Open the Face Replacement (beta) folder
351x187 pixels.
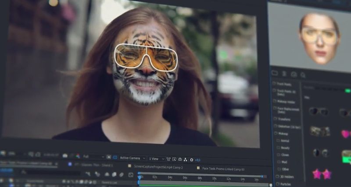click(x=287, y=110)
